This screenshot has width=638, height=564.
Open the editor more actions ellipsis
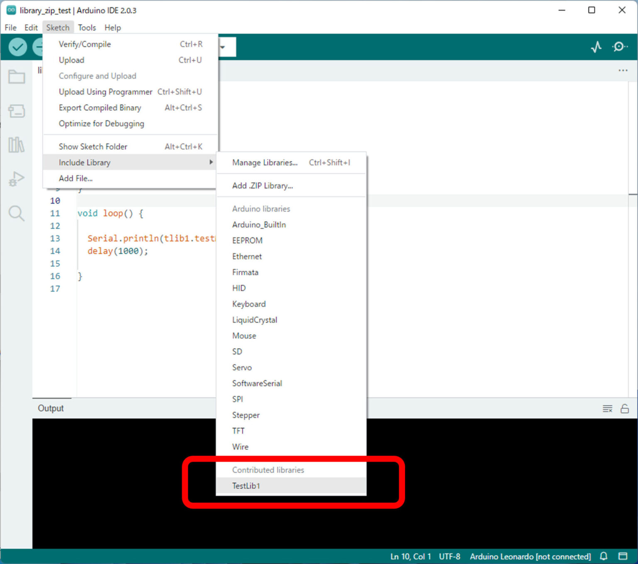point(623,71)
